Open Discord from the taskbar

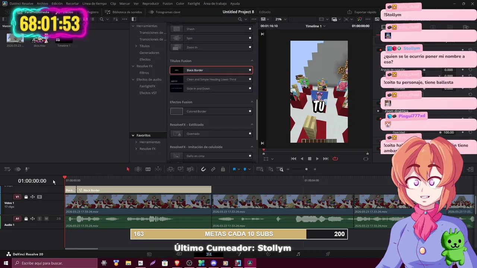[214, 263]
